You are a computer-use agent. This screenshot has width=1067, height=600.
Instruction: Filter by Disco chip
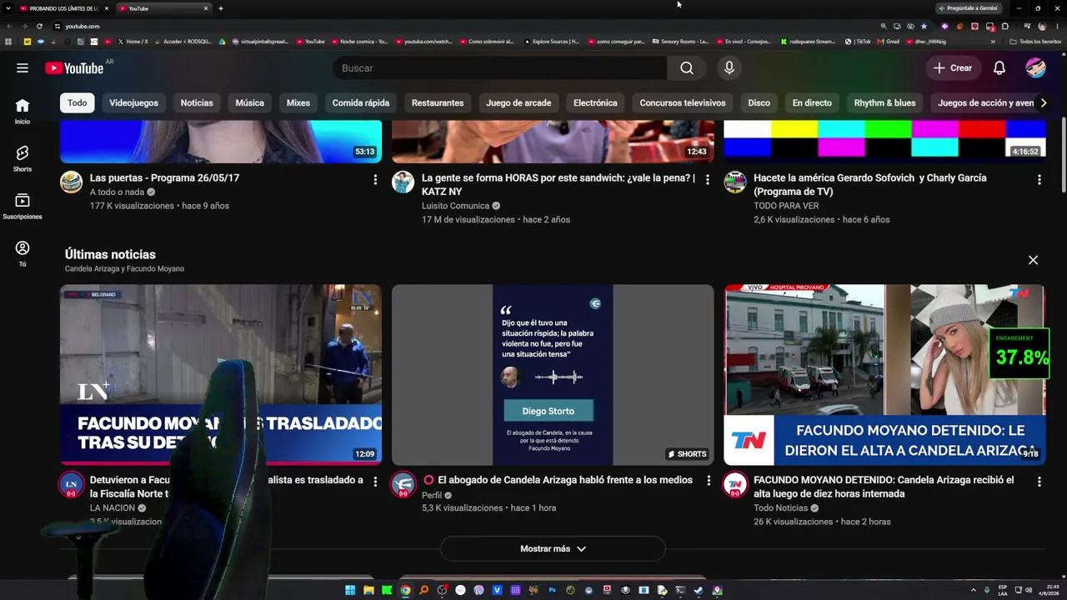coord(759,103)
